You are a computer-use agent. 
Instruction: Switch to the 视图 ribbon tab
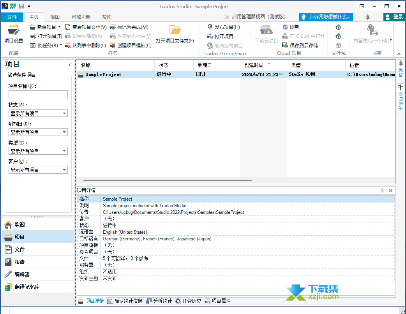[55, 17]
